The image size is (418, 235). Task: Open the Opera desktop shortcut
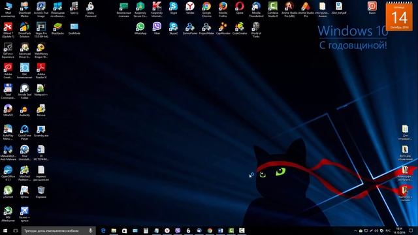(x=240, y=8)
